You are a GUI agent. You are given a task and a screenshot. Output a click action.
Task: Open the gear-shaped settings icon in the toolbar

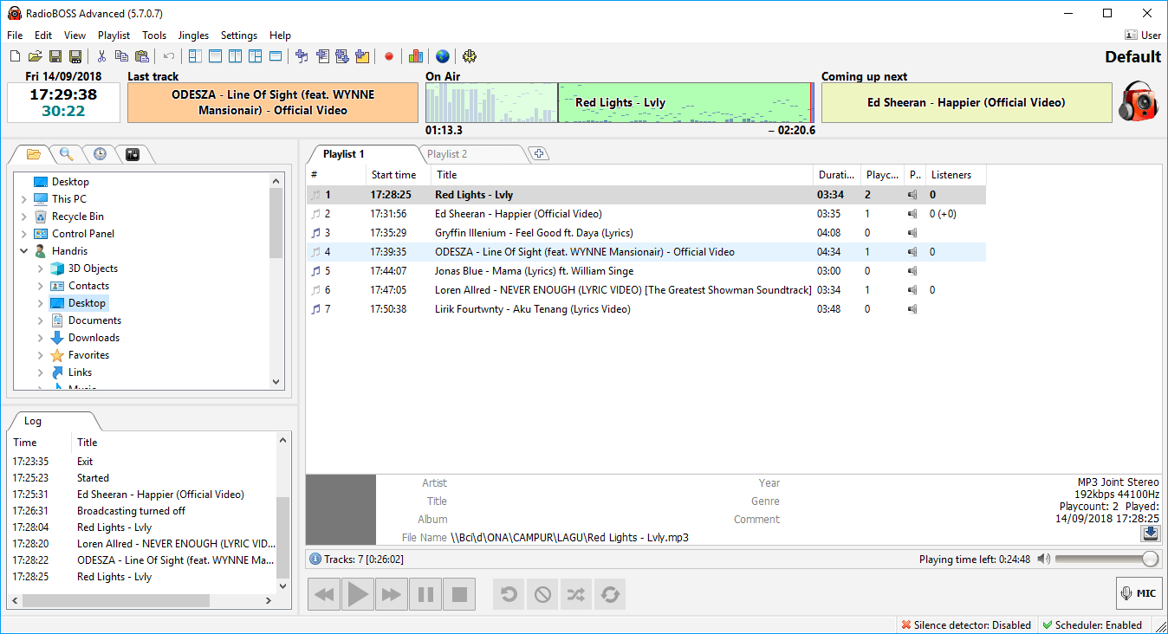470,56
